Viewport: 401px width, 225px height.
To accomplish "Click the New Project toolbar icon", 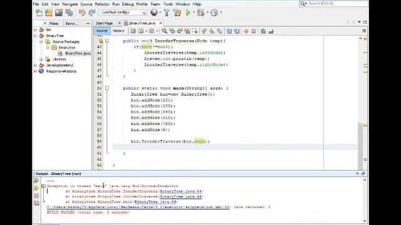I will [x=49, y=12].
